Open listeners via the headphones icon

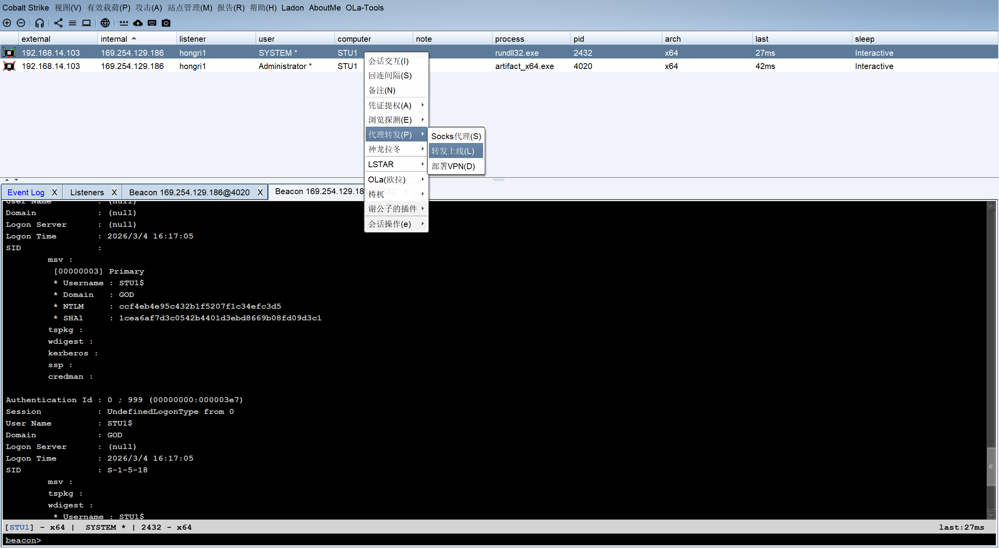(39, 23)
